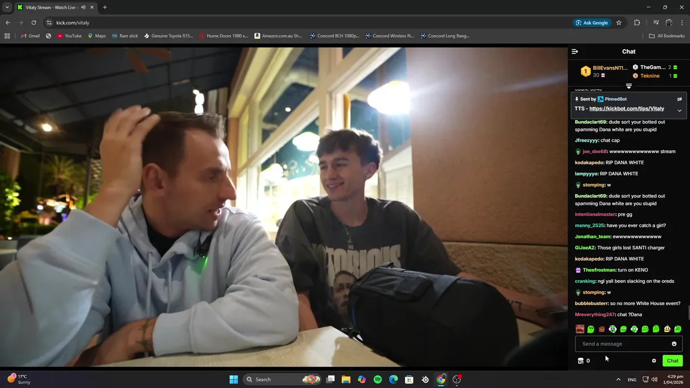690x388 pixels.
Task: Open the Hume Doors 1980 bookmark
Action: pos(223,36)
